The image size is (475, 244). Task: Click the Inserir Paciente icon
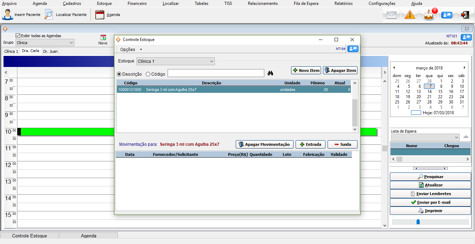pyautogui.click(x=8, y=15)
